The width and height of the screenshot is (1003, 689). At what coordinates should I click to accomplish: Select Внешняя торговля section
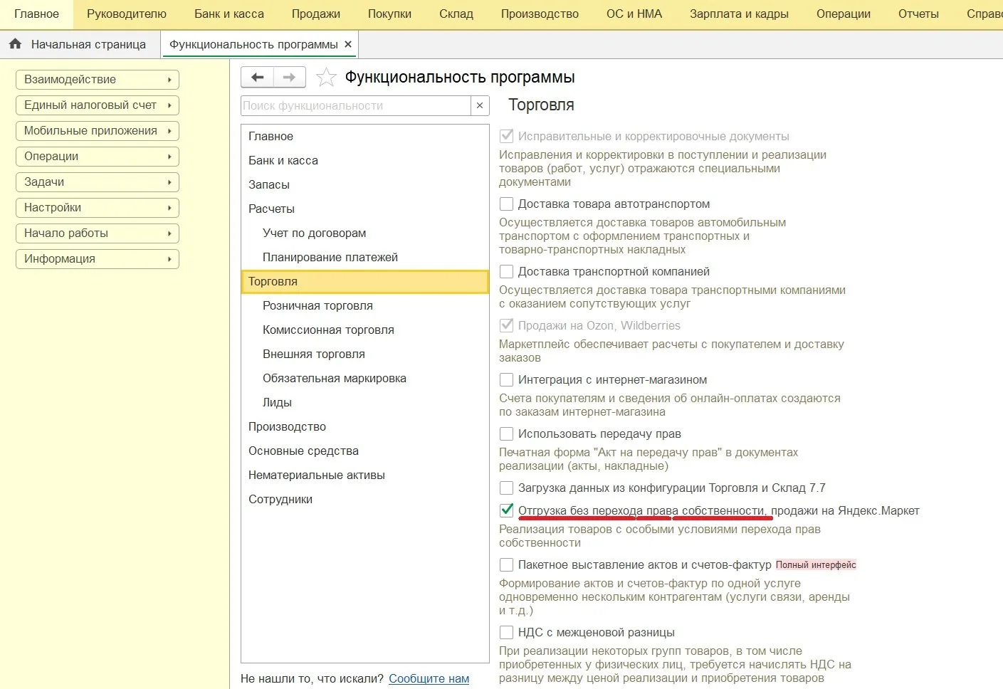365,354
